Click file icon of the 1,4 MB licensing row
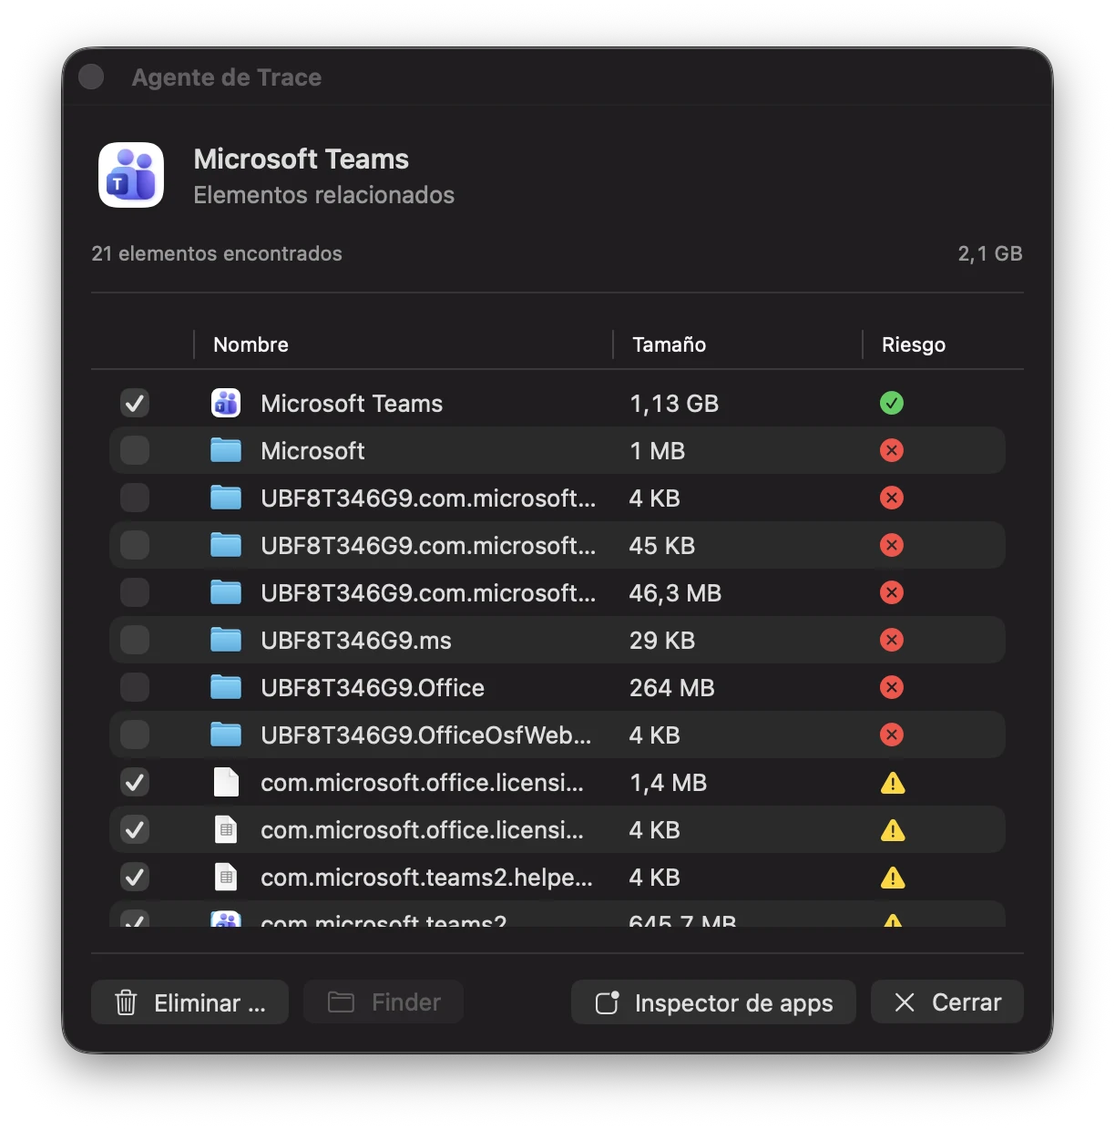 tap(226, 782)
